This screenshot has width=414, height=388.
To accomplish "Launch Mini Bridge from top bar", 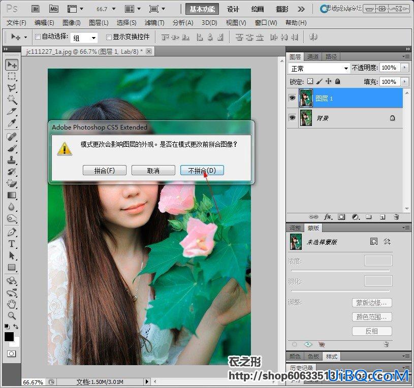I will pos(54,9).
